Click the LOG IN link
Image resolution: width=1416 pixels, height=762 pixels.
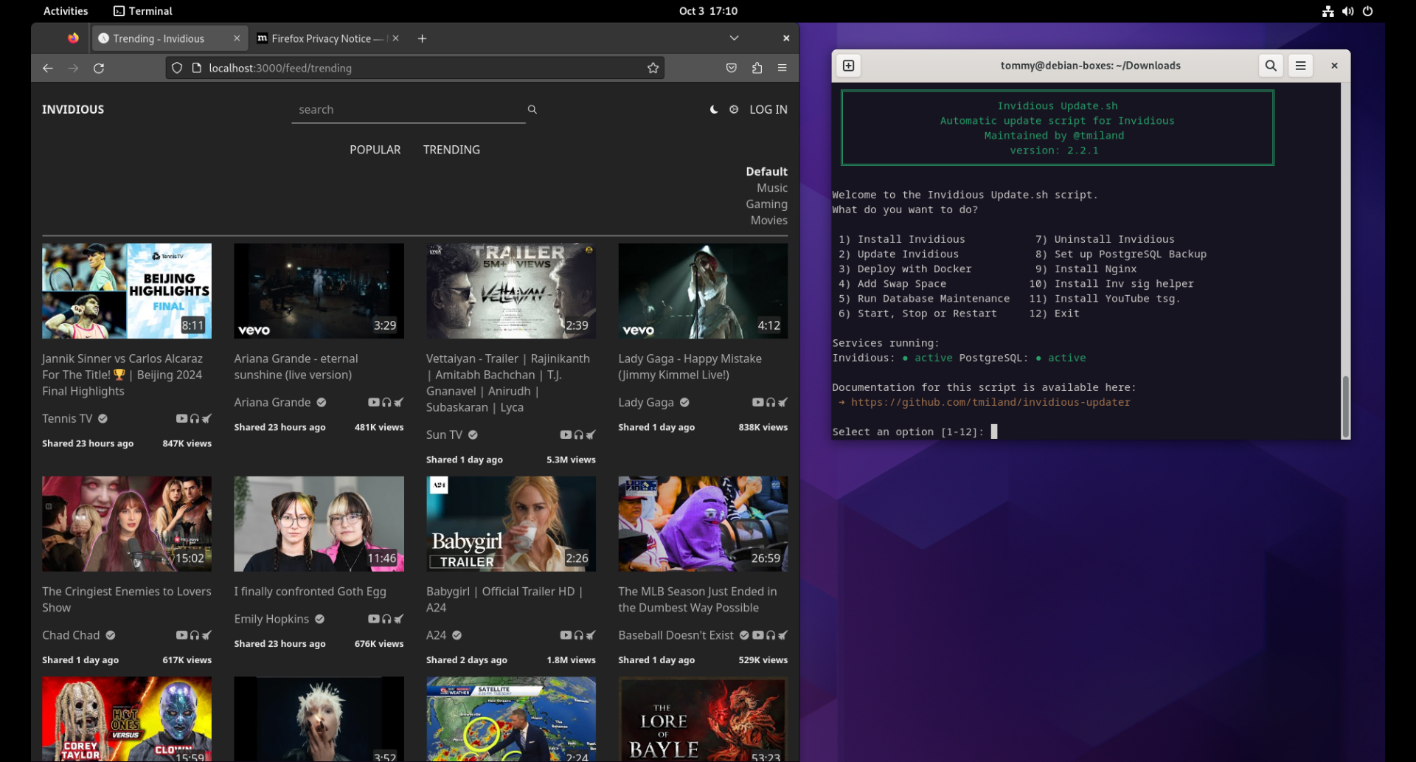(x=768, y=109)
